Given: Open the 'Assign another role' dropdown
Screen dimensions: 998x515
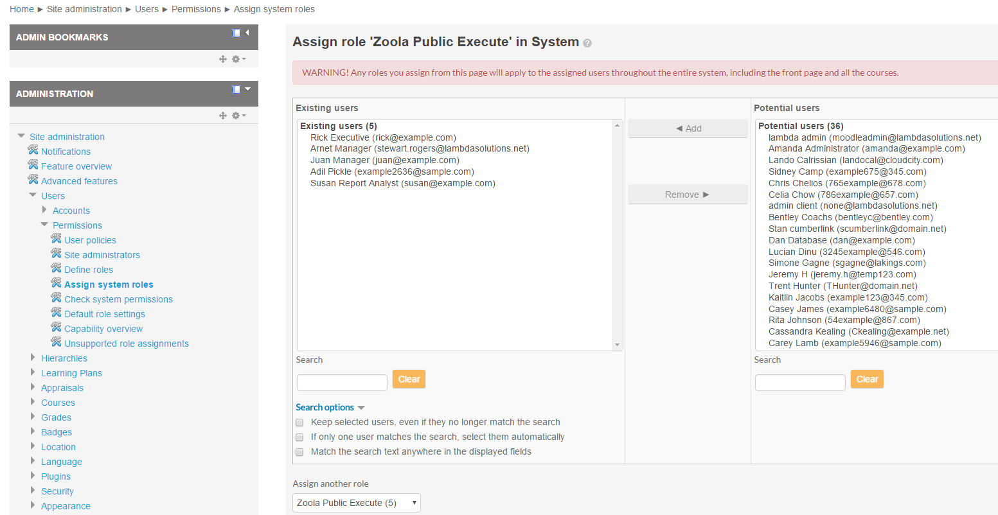Looking at the screenshot, I should click(356, 503).
